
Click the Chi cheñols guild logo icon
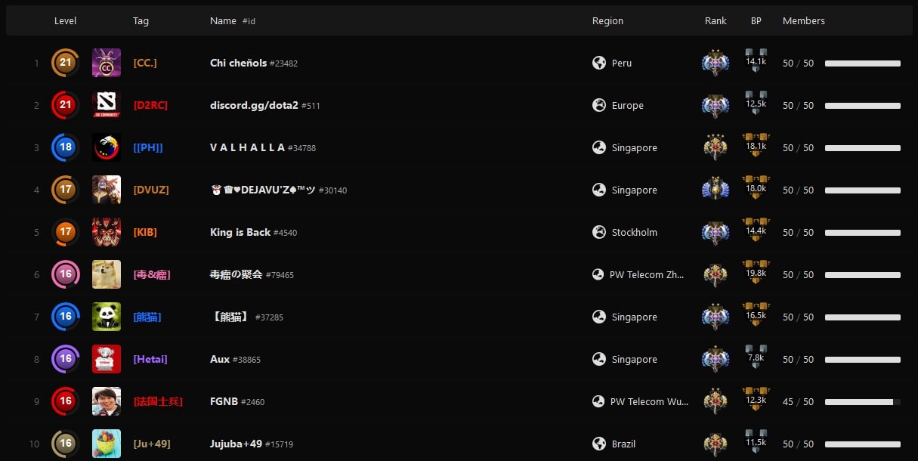[106, 63]
